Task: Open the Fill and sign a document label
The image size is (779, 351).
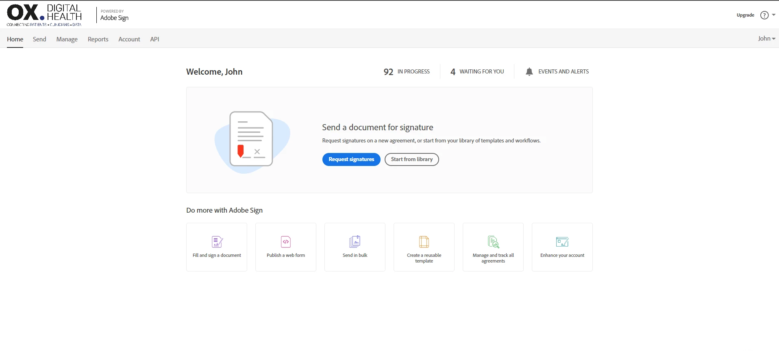Action: point(217,255)
